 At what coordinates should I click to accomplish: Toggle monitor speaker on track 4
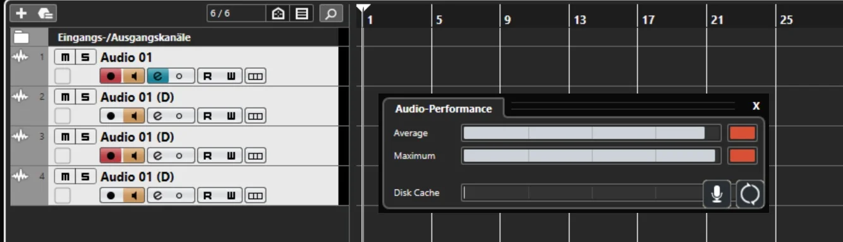(x=133, y=195)
